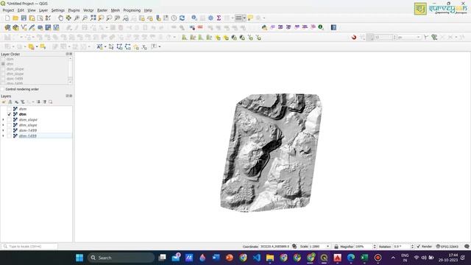Click Expand All icon in Layers panel

38,102
